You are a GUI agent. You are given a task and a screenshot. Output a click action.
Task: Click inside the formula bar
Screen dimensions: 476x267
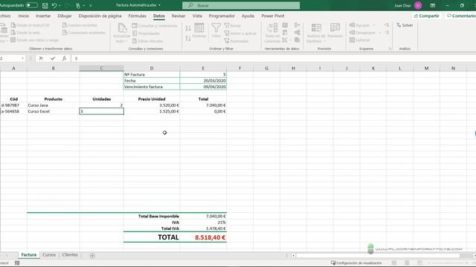point(273,58)
